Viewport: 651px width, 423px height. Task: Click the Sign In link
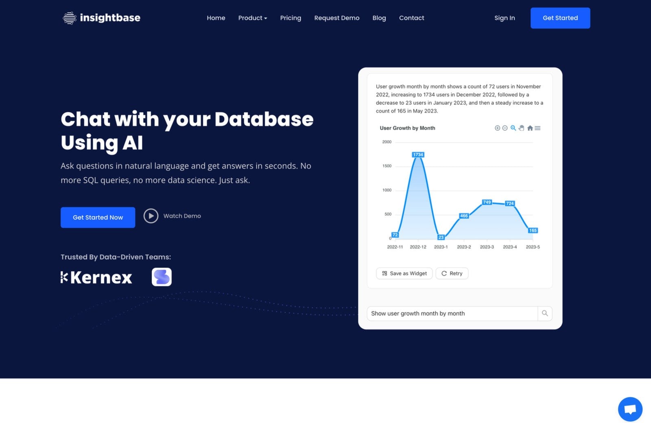pos(505,18)
